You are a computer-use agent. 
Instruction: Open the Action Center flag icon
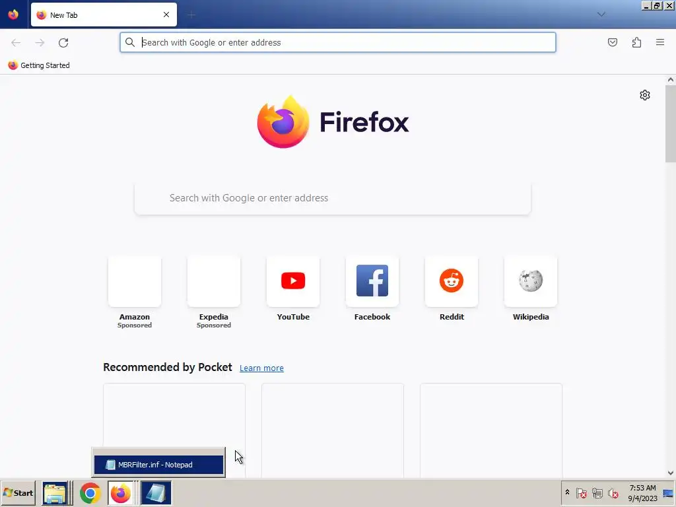[581, 492]
